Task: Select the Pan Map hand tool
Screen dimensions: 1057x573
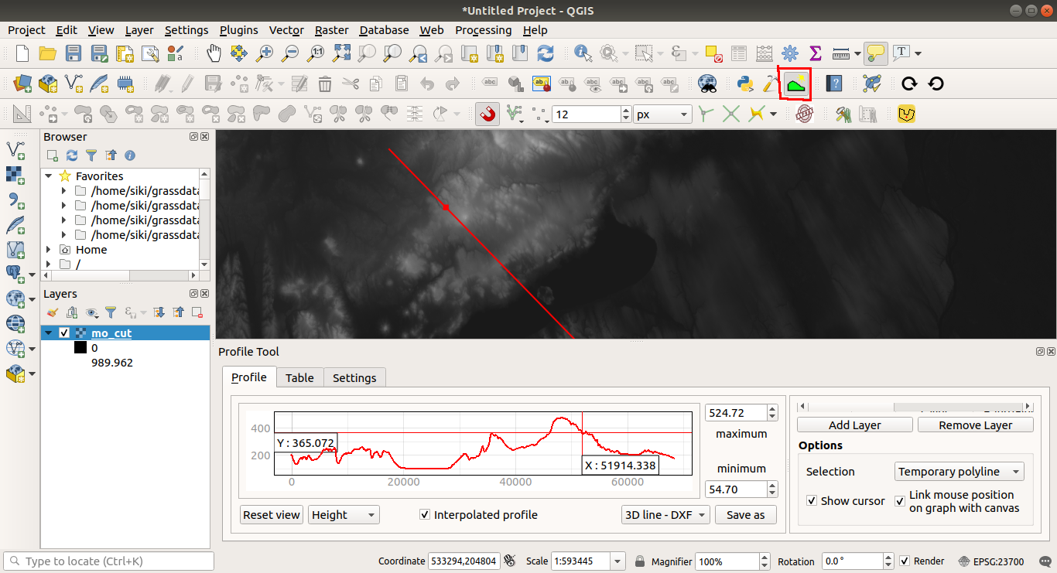Action: pyautogui.click(x=214, y=53)
